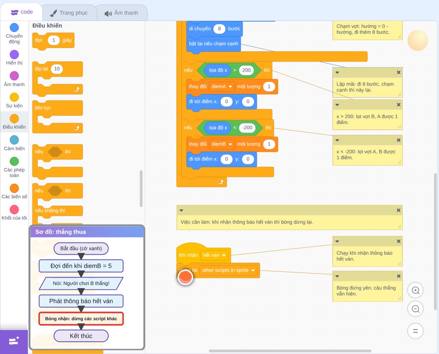Click the seconds field in 'đợi giây' block
Screen dimensions: 439x354
click(x=54, y=40)
